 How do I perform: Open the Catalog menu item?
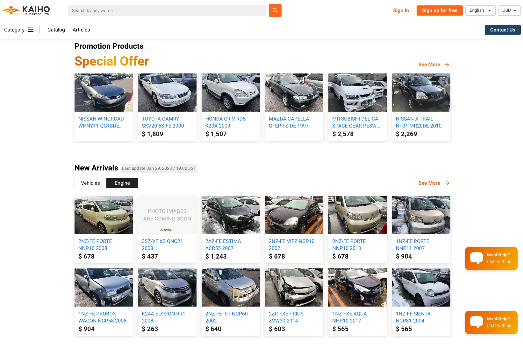[56, 30]
